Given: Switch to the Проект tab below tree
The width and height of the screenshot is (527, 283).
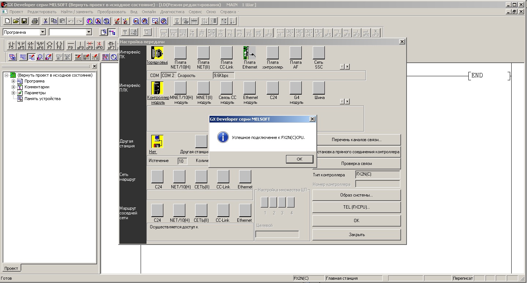Looking at the screenshot, I should pyautogui.click(x=11, y=268).
